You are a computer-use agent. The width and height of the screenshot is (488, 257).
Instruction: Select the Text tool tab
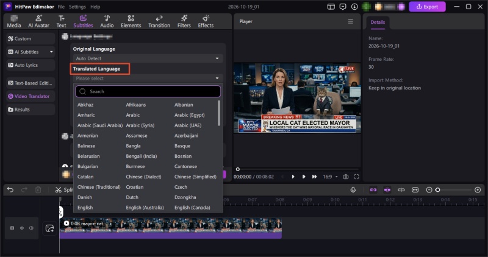(x=62, y=21)
